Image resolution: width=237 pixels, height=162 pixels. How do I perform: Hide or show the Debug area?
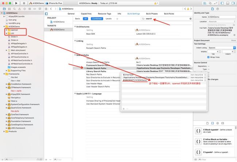click(x=228, y=3)
